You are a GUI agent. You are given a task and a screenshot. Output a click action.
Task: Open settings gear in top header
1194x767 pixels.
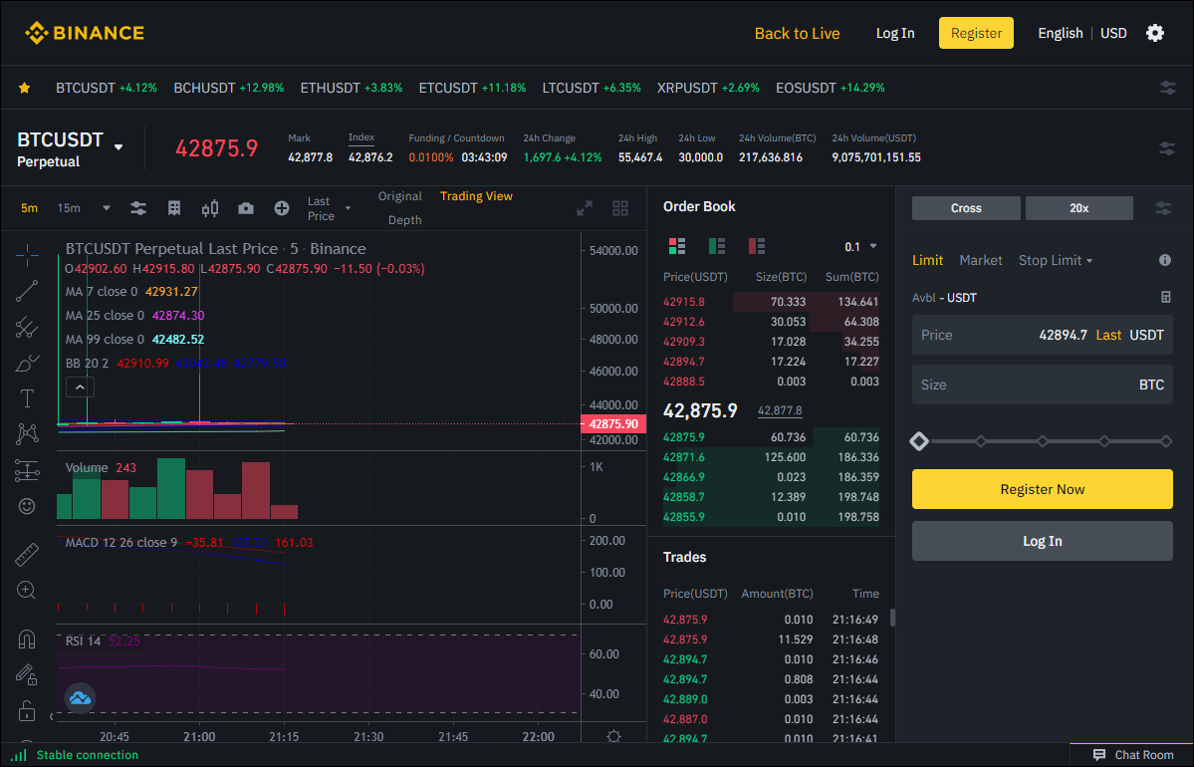pyautogui.click(x=1155, y=33)
